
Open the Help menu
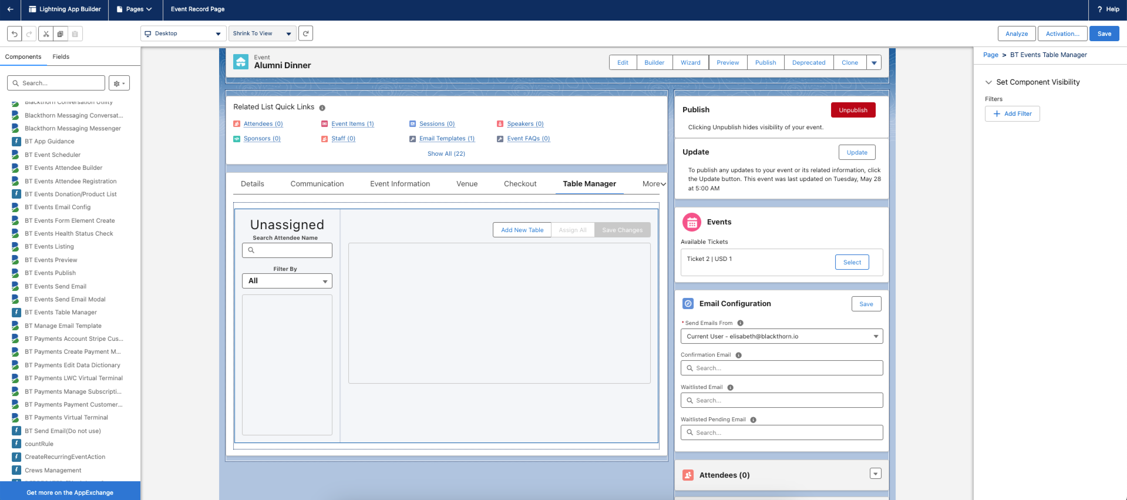pyautogui.click(x=1108, y=9)
